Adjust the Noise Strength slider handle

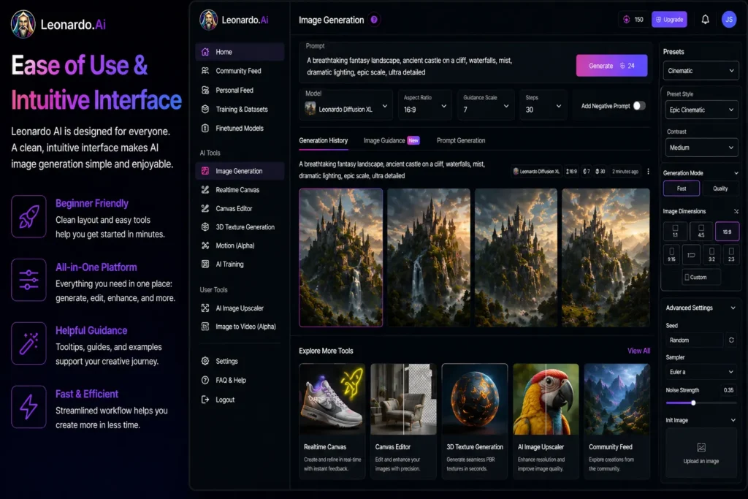[693, 403]
